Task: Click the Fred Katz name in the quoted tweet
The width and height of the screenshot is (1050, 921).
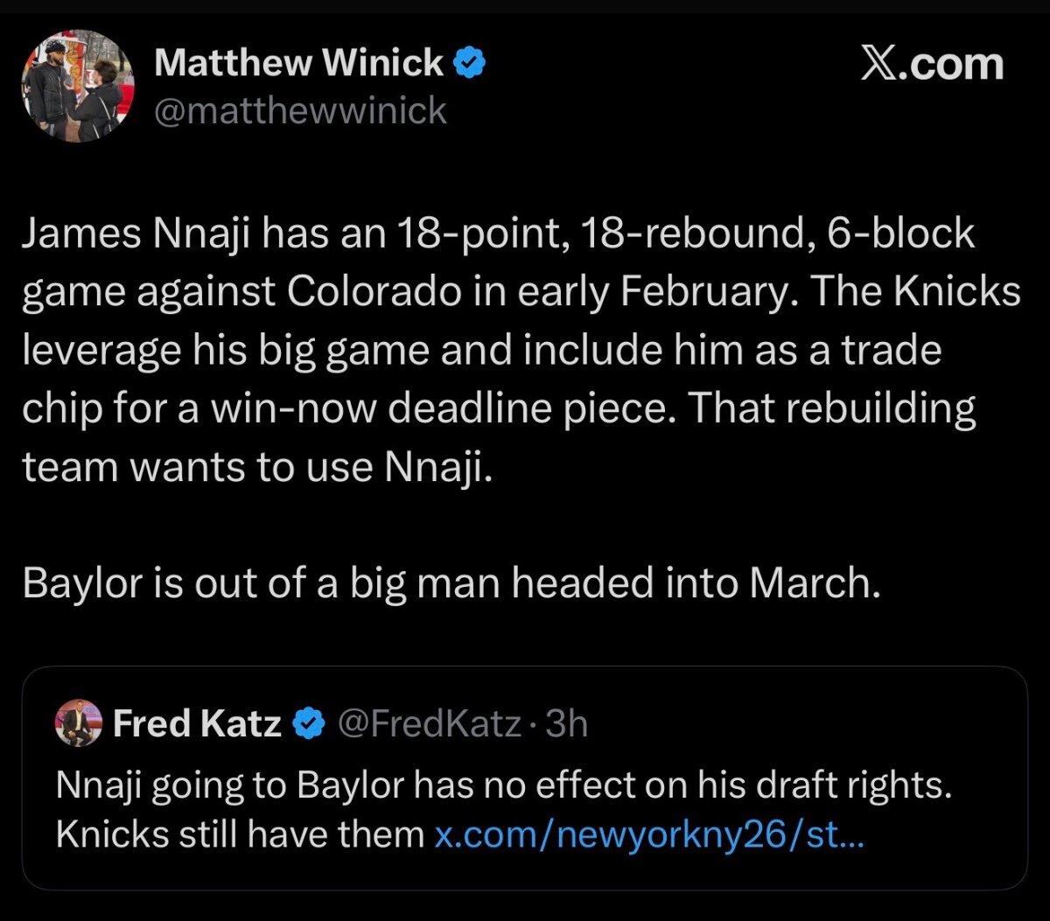Action: (x=197, y=724)
